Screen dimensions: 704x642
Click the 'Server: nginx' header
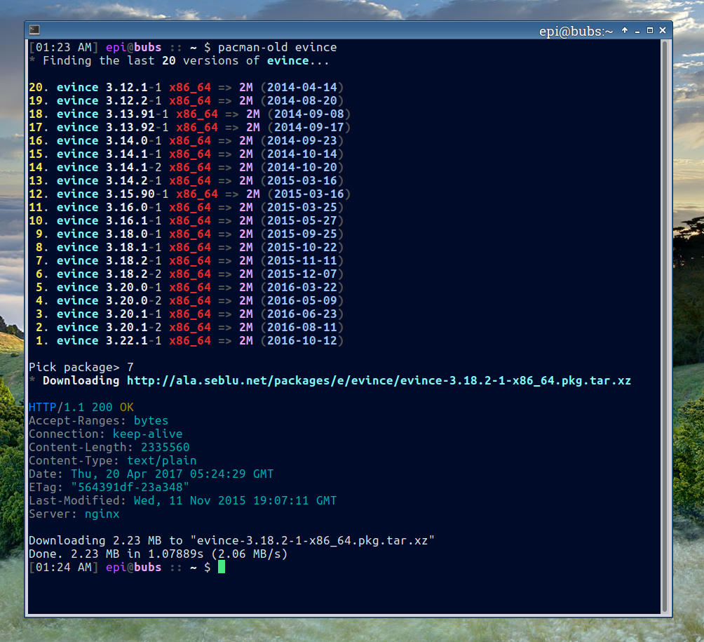pos(74,514)
